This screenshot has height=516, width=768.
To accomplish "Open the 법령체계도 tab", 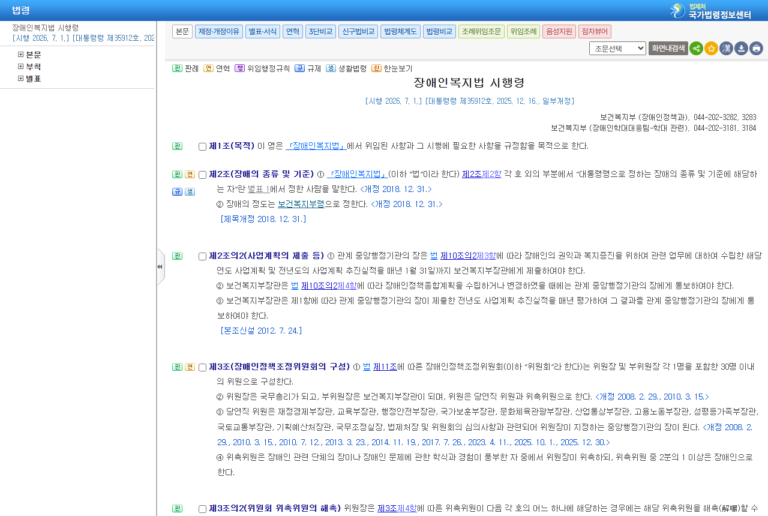I will (400, 32).
